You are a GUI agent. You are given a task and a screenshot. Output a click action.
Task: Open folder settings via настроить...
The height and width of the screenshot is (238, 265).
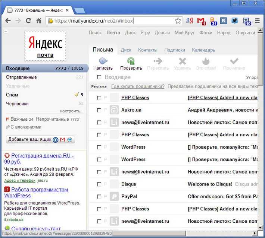pyautogui.click(x=72, y=111)
